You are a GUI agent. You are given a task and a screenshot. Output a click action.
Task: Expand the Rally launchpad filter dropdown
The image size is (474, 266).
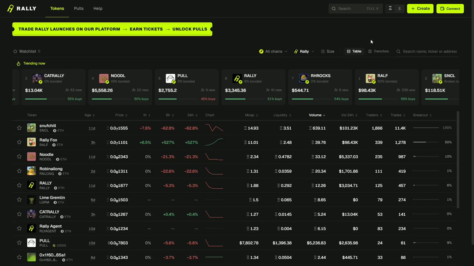click(x=304, y=52)
